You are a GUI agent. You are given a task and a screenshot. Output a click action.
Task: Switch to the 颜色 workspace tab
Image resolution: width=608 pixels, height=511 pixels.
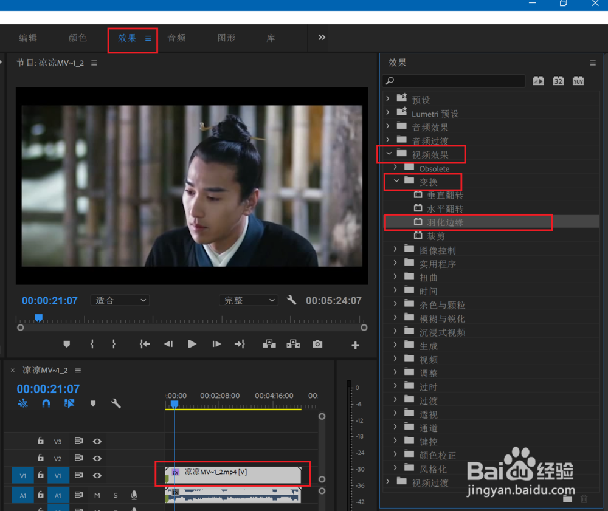tap(78, 38)
